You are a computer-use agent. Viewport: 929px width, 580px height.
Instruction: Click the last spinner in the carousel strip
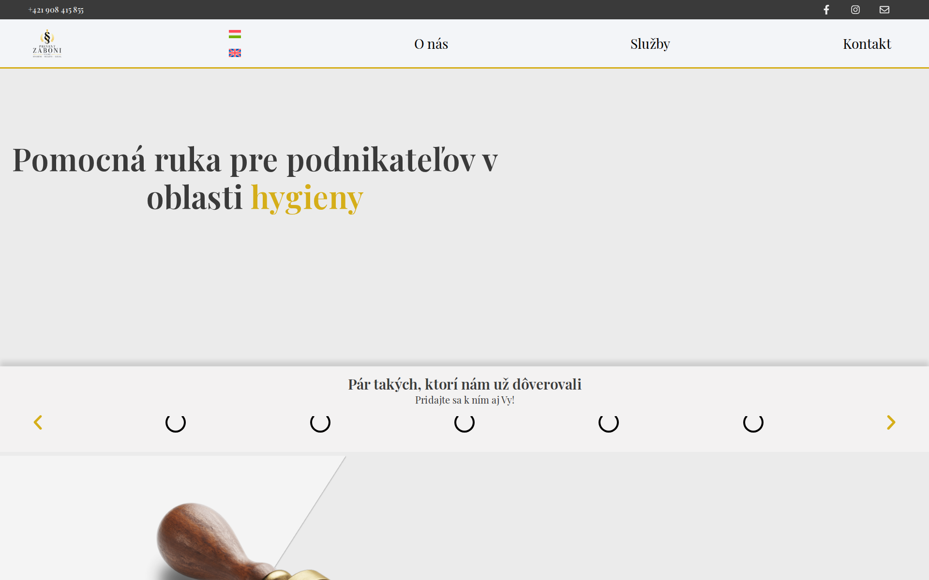[x=753, y=422]
